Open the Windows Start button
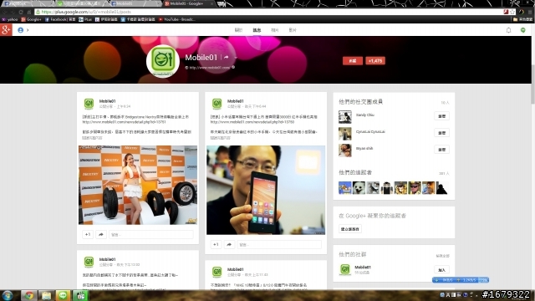The image size is (535, 301). pos(8,295)
